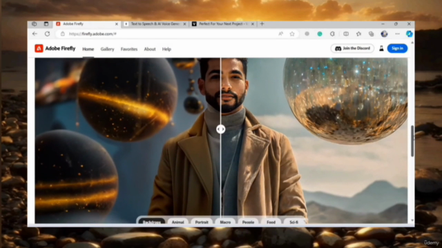The image size is (442, 248).
Task: Open the Help nav item
Action: tap(166, 49)
